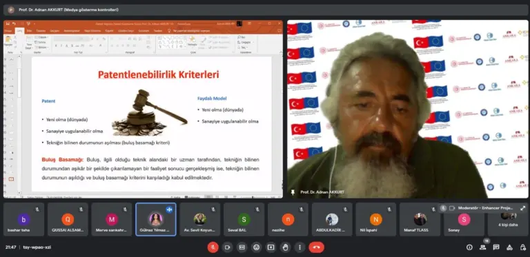Show the people participants panel
This screenshot has height=257, width=530.
click(482, 247)
